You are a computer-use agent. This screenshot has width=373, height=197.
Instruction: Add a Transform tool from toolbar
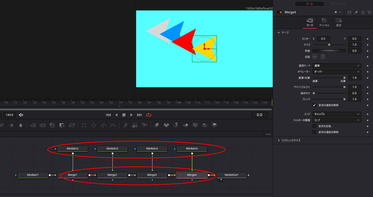click(x=72, y=125)
